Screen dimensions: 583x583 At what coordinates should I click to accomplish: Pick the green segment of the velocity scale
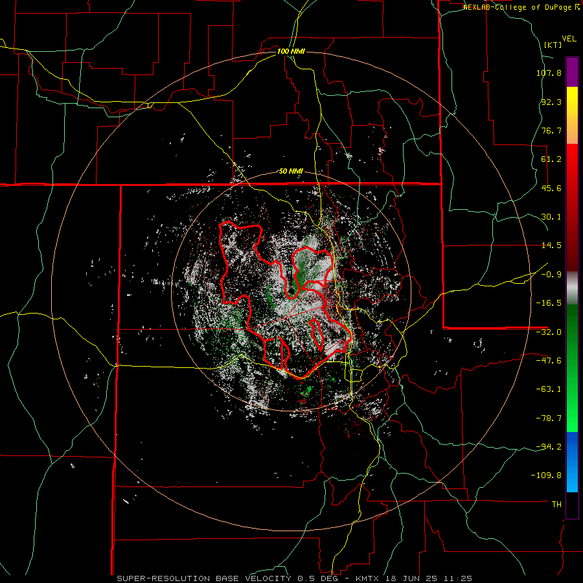click(572, 368)
